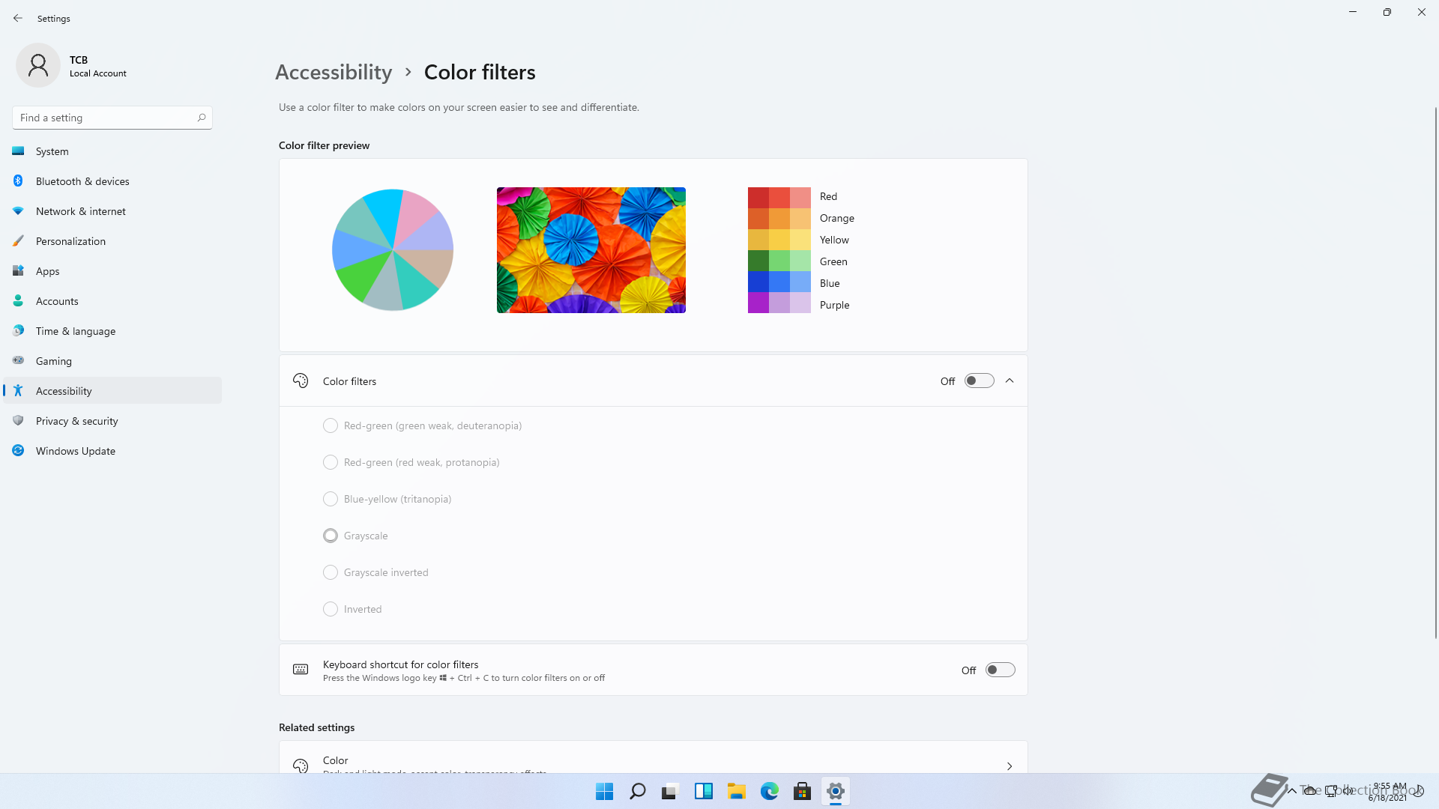Click the Network & internet Wi-Fi icon
This screenshot has height=809, width=1439.
click(x=18, y=211)
